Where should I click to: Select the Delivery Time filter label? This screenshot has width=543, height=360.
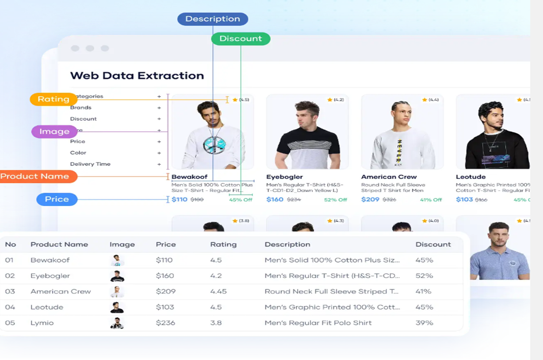(90, 164)
